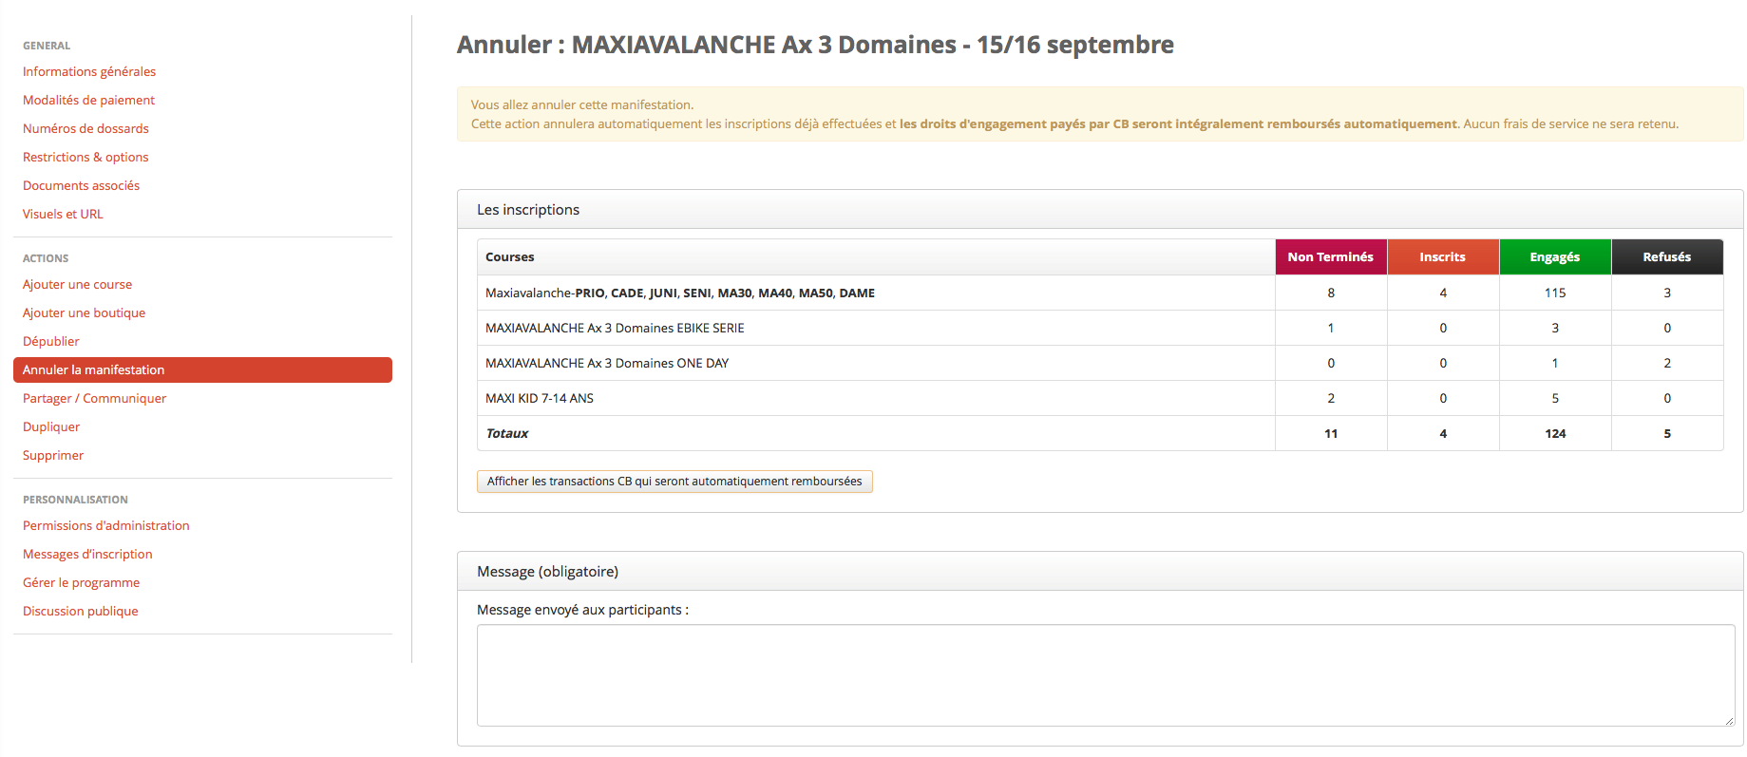The height and width of the screenshot is (757, 1747).
Task: Show CB transactions to be automatically refunded
Action: (674, 482)
